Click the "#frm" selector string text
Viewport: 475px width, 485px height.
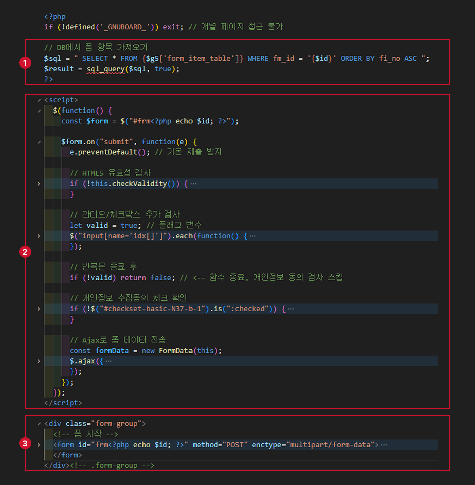pyautogui.click(x=142, y=121)
